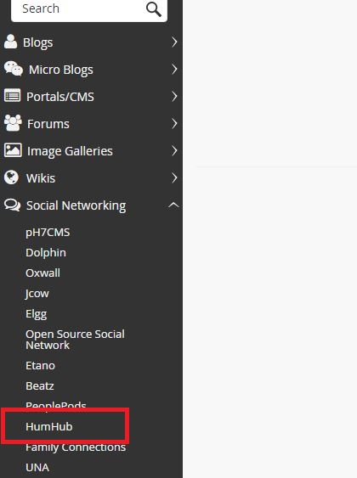Click the Forums group icon
This screenshot has width=357, height=478.
(13, 123)
